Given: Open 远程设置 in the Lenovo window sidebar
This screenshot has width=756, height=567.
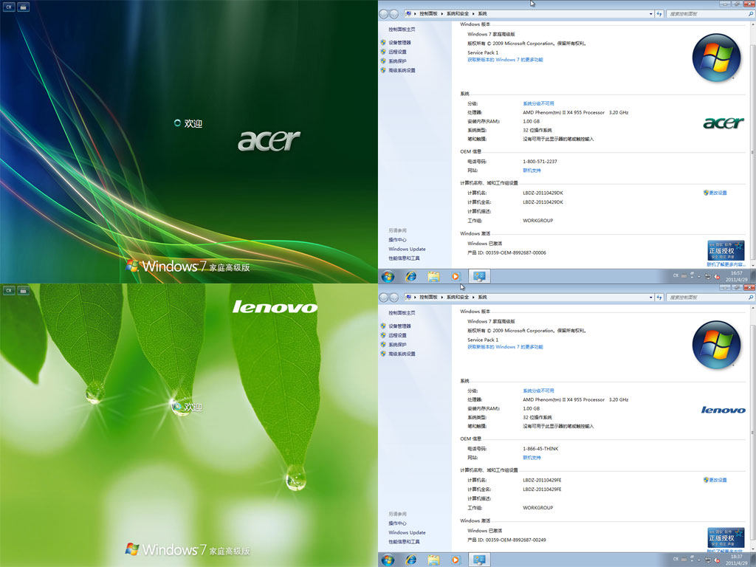Looking at the screenshot, I should [397, 335].
